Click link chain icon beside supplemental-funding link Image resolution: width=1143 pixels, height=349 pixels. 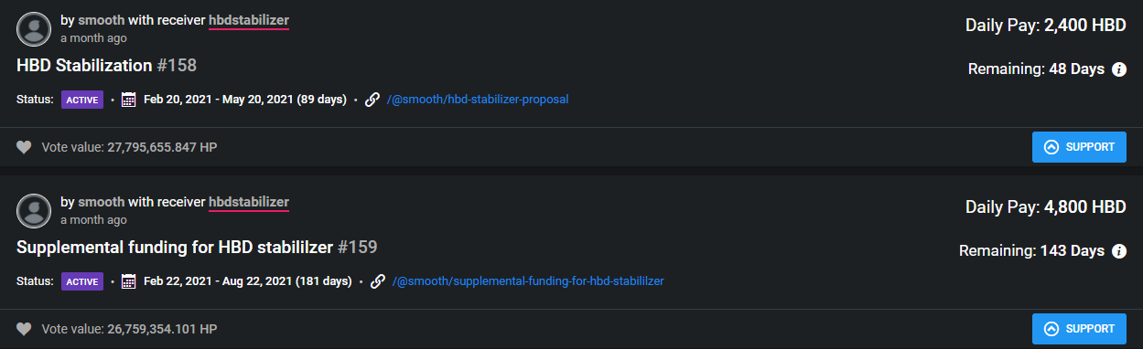point(378,281)
